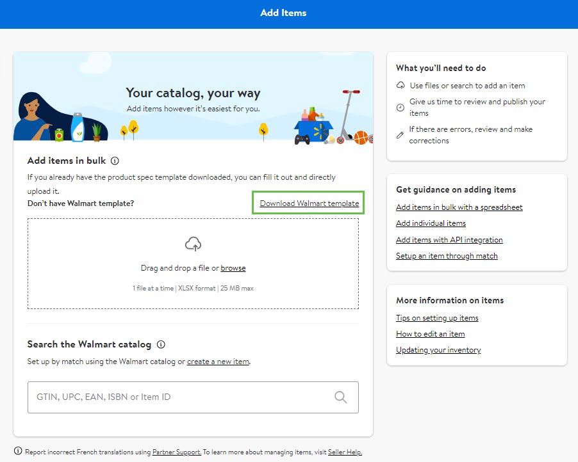Click the Search the Walmart catalog heading
Viewport: 578px width, 462px height.
pyautogui.click(x=89, y=344)
